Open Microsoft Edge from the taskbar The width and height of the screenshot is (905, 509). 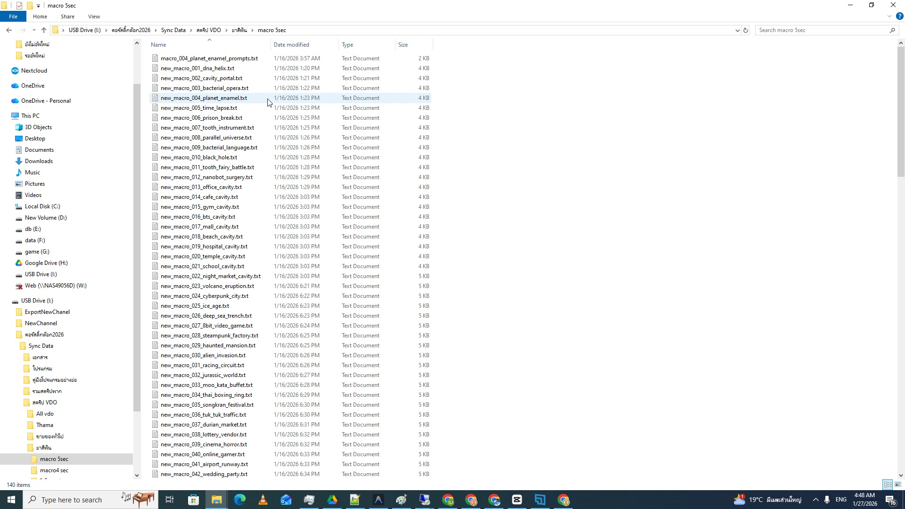[239, 500]
